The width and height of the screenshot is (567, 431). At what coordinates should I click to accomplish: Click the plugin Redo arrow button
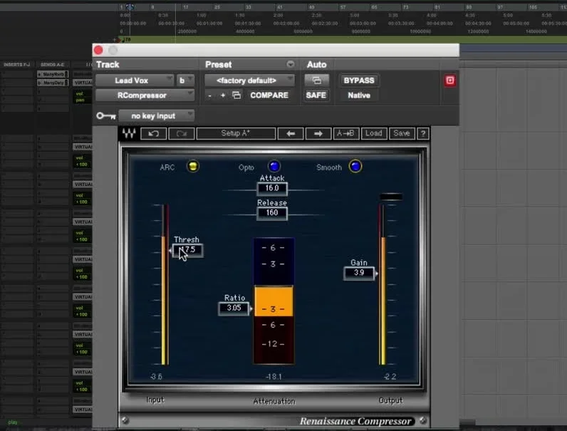[182, 133]
